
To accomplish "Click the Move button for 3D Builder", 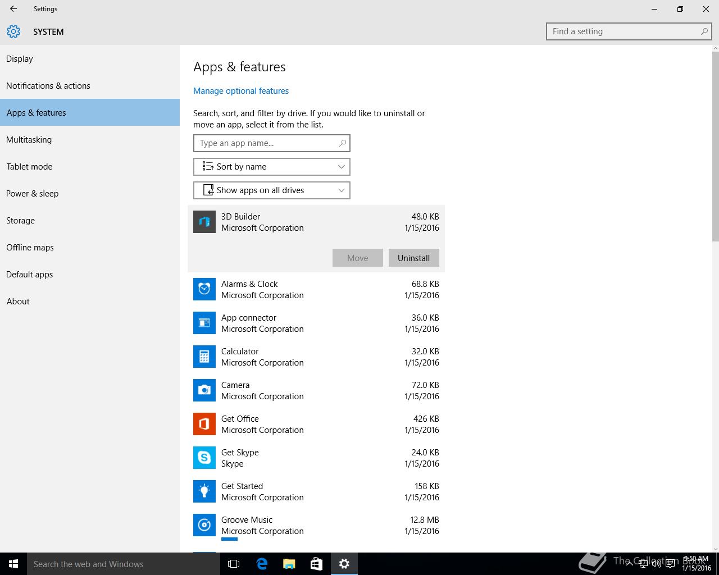I will (358, 258).
